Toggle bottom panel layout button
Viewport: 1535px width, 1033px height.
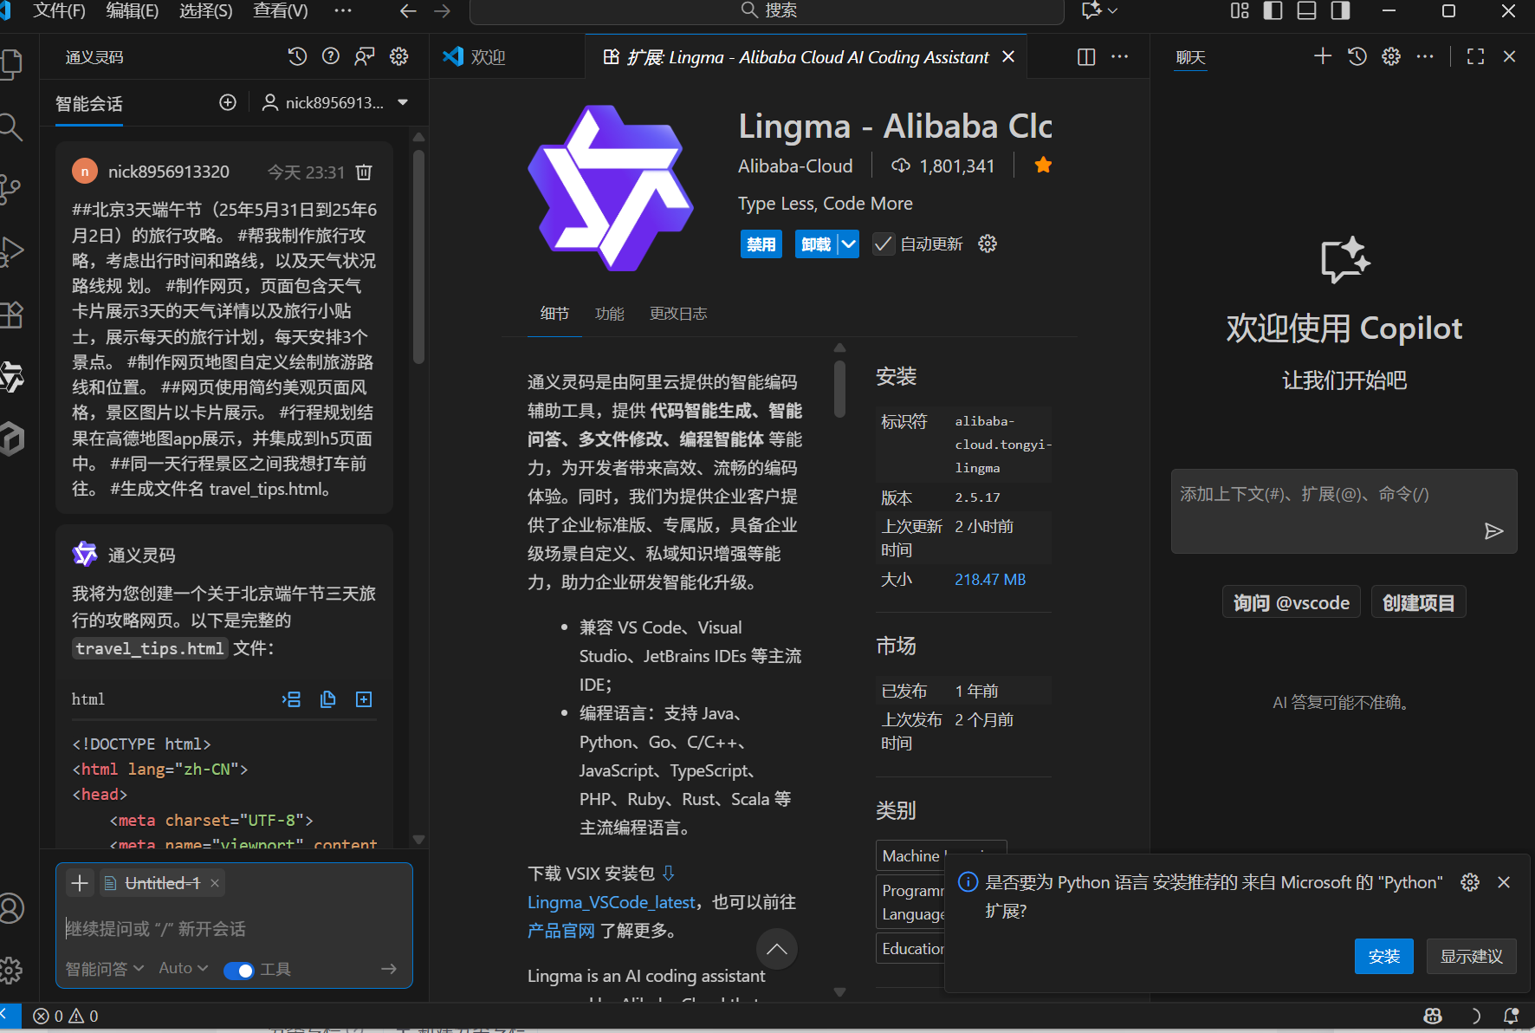click(x=1307, y=10)
